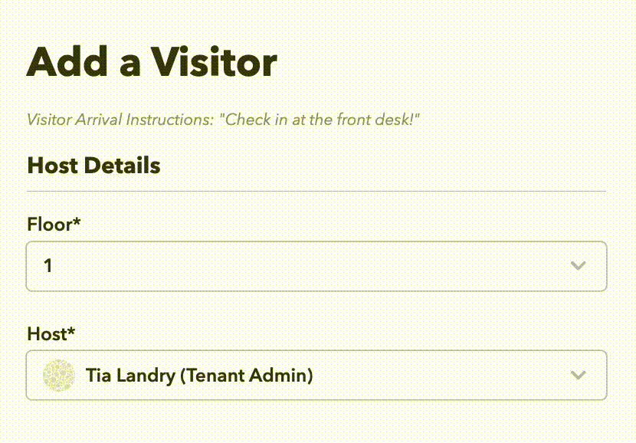Click the word "Visitor" in the title
The image size is (636, 443).
214,62
